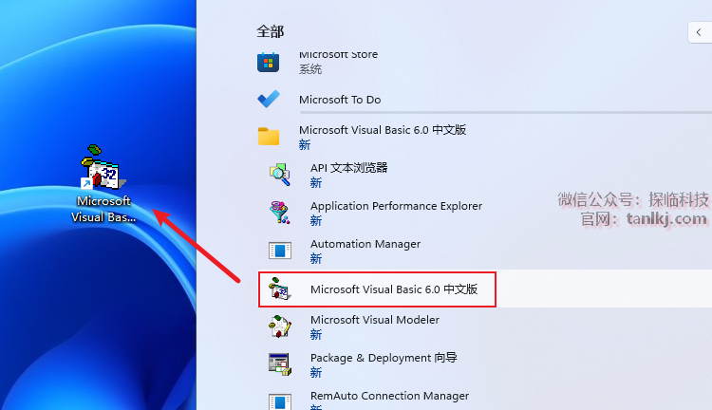The width and height of the screenshot is (712, 410).
Task: Click the highlighted Visual Basic 6.0 app icon in list
Action: tap(279, 289)
